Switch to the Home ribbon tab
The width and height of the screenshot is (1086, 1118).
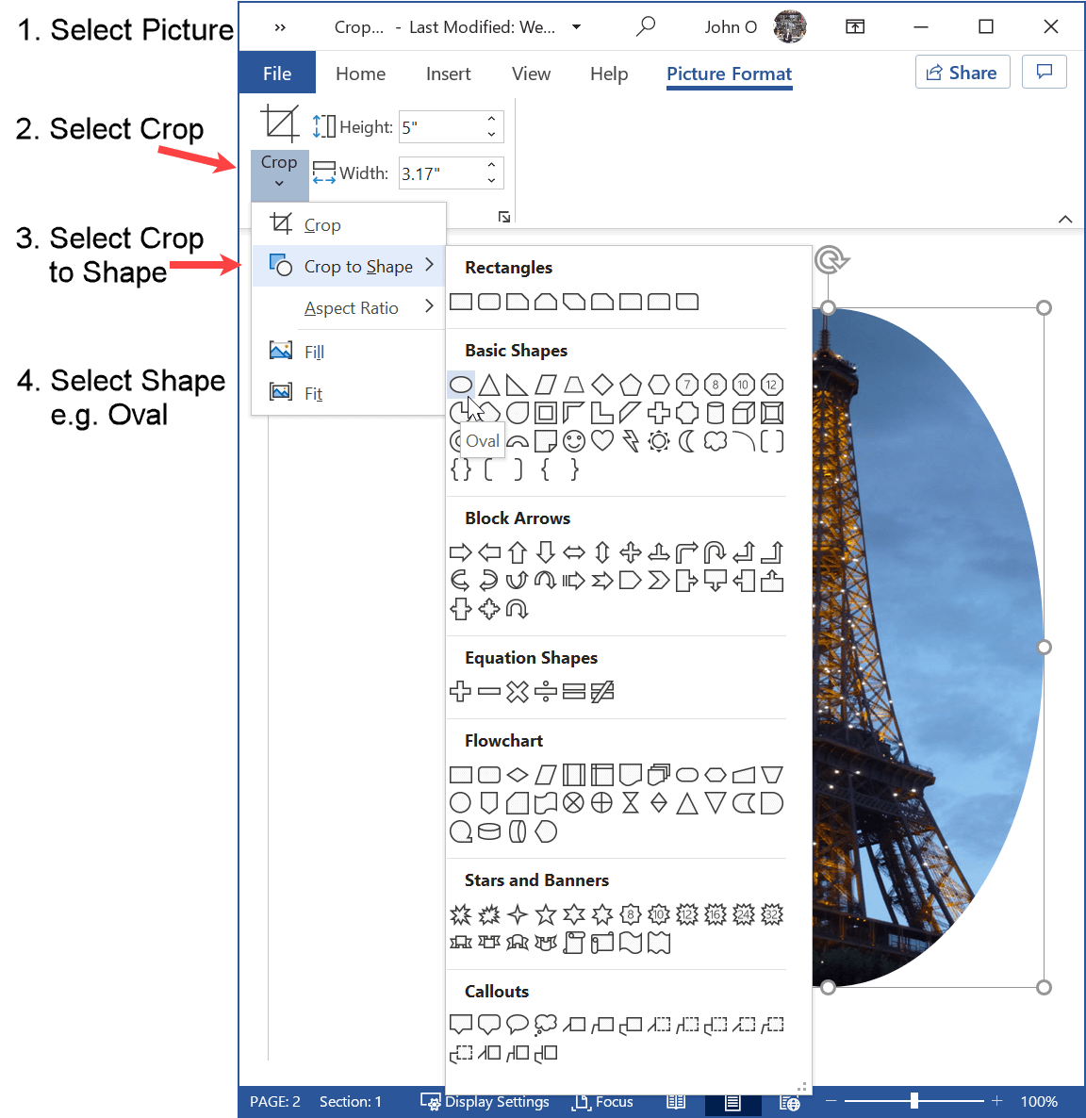pos(360,74)
